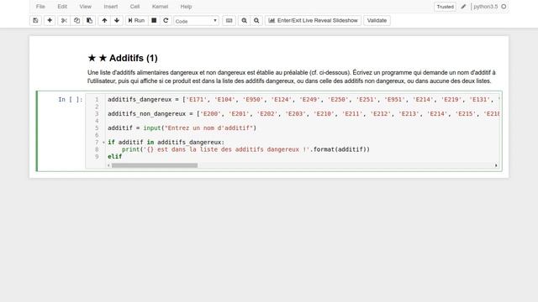Image resolution: width=538 pixels, height=302 pixels.
Task: Click the right scroll arrow of code cell
Action: (496, 165)
